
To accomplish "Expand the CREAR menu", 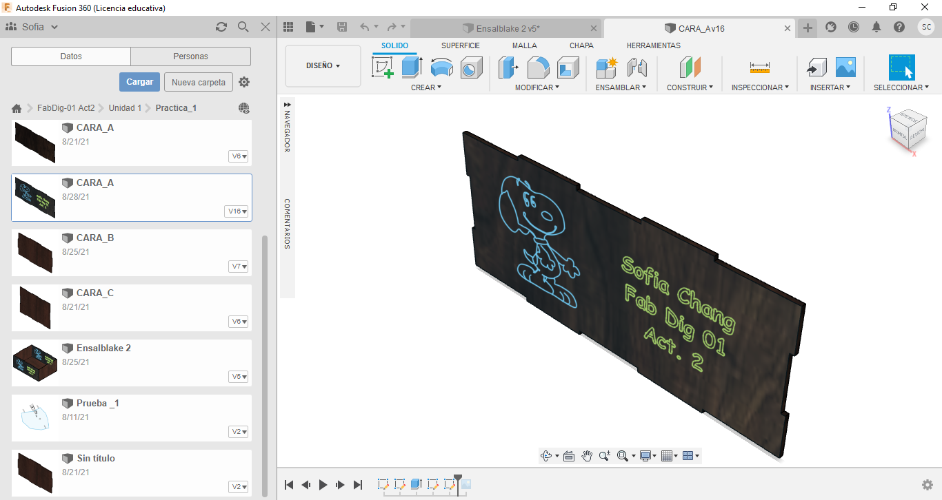I will point(426,87).
